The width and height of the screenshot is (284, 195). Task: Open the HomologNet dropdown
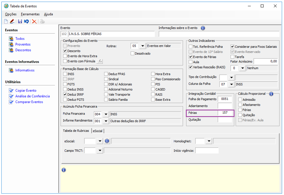click(x=209, y=141)
